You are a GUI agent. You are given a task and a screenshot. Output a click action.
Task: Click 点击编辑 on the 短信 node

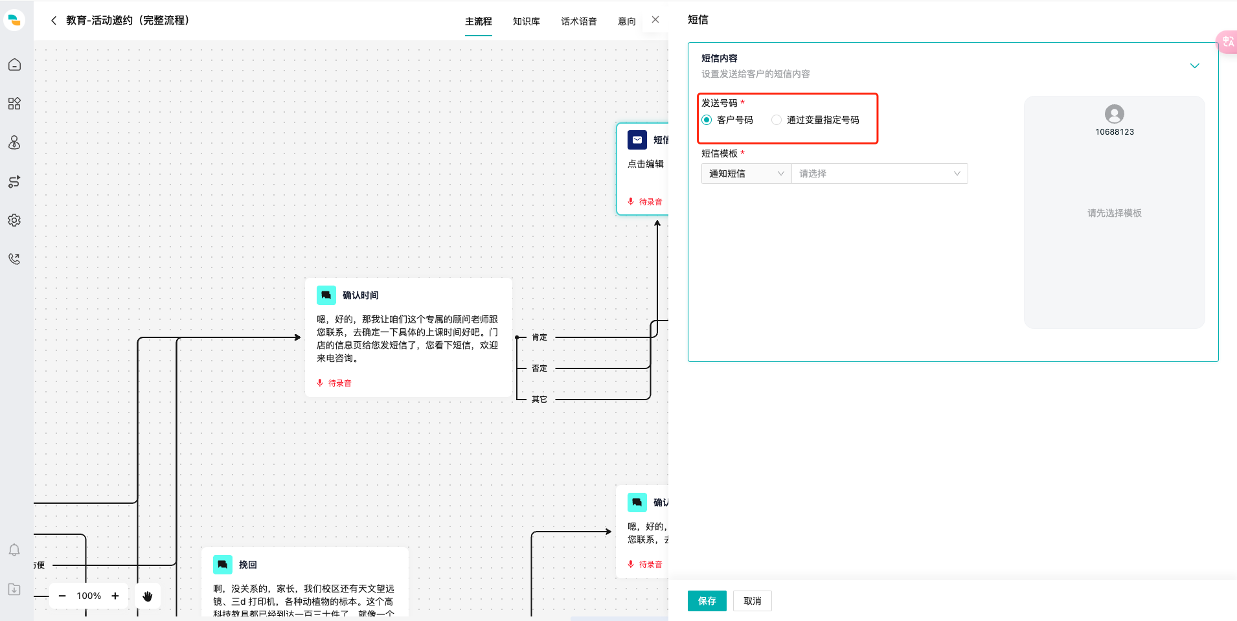coord(646,164)
